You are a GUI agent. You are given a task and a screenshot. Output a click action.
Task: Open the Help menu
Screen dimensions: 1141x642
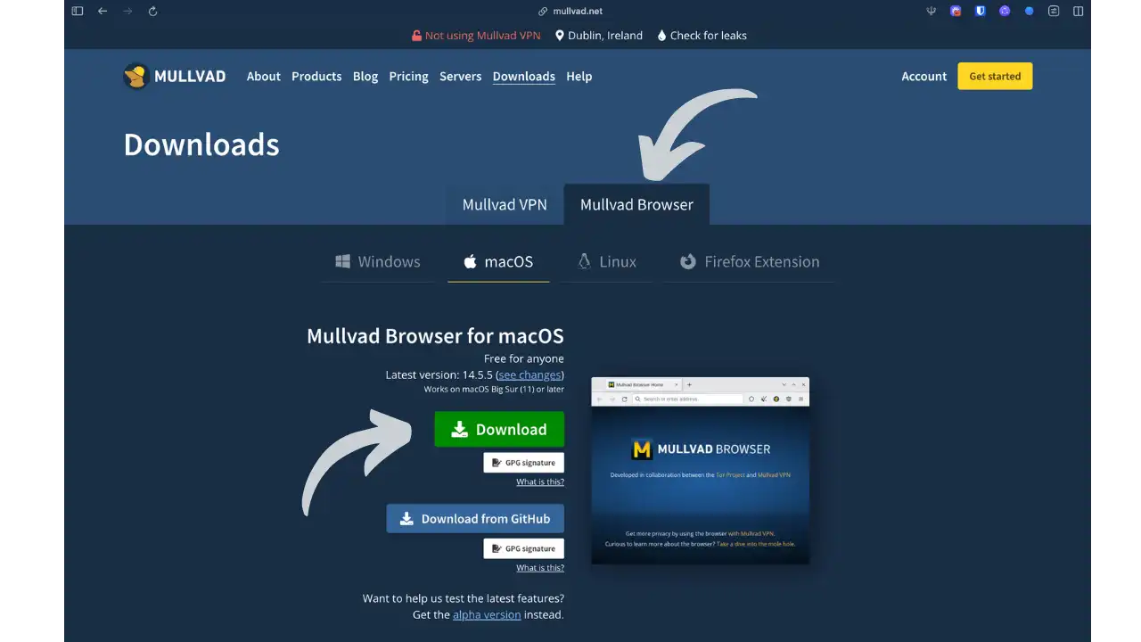click(579, 77)
